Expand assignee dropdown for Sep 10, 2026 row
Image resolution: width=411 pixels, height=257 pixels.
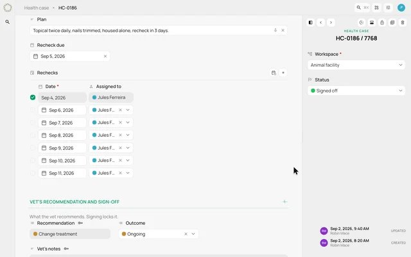[128, 160]
